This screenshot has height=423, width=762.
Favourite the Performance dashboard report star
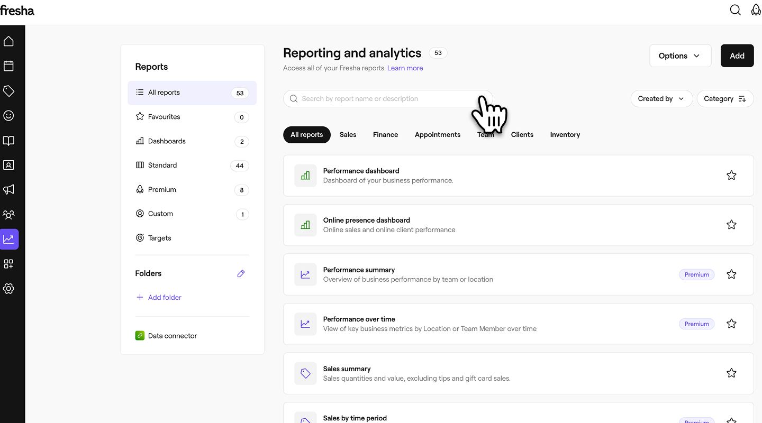pos(731,176)
